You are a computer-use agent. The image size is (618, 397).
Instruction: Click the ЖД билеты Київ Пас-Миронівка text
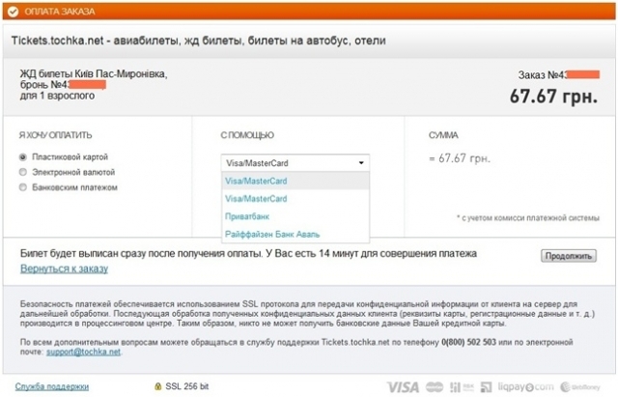click(x=94, y=73)
